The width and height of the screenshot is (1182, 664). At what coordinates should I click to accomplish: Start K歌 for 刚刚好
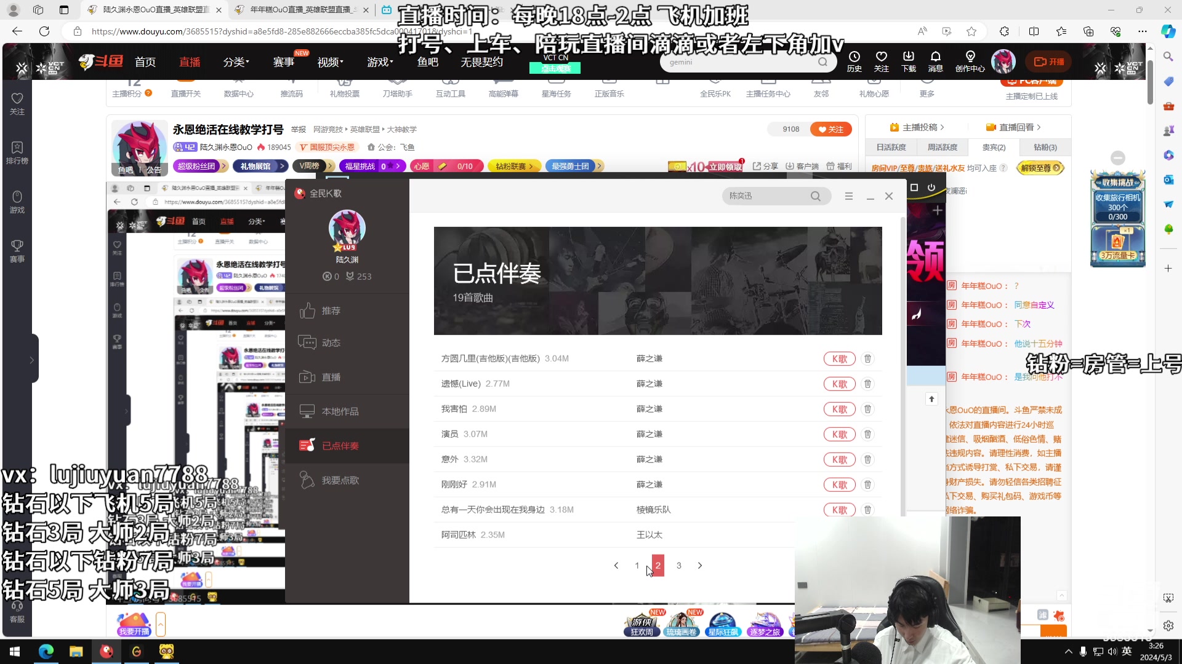(x=840, y=484)
